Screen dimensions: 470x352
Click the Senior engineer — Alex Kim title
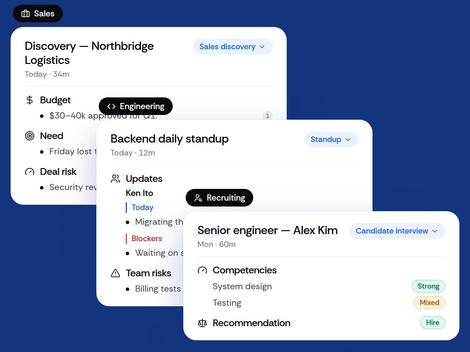tap(268, 230)
